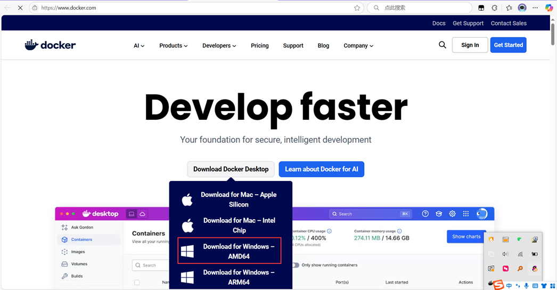
Task: Click the site search magnifier icon
Action: [x=443, y=45]
